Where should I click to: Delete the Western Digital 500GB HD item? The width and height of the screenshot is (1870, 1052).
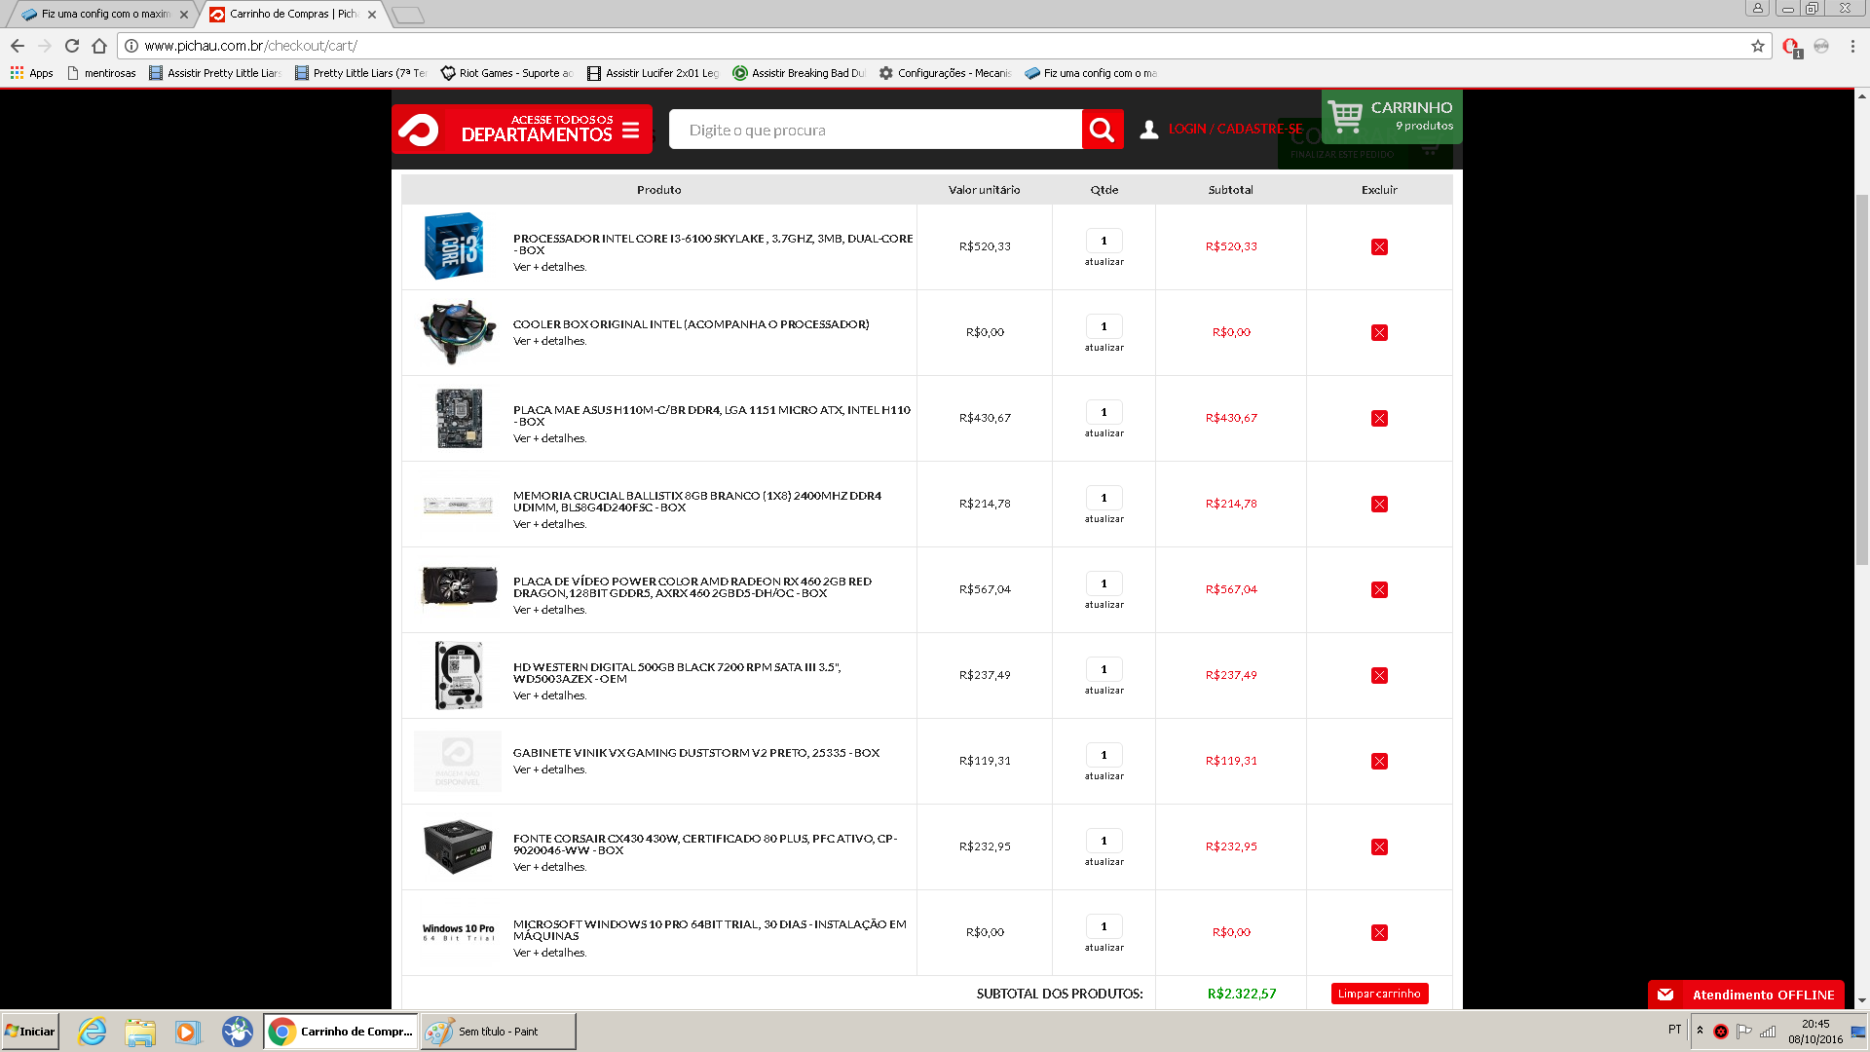coord(1379,675)
